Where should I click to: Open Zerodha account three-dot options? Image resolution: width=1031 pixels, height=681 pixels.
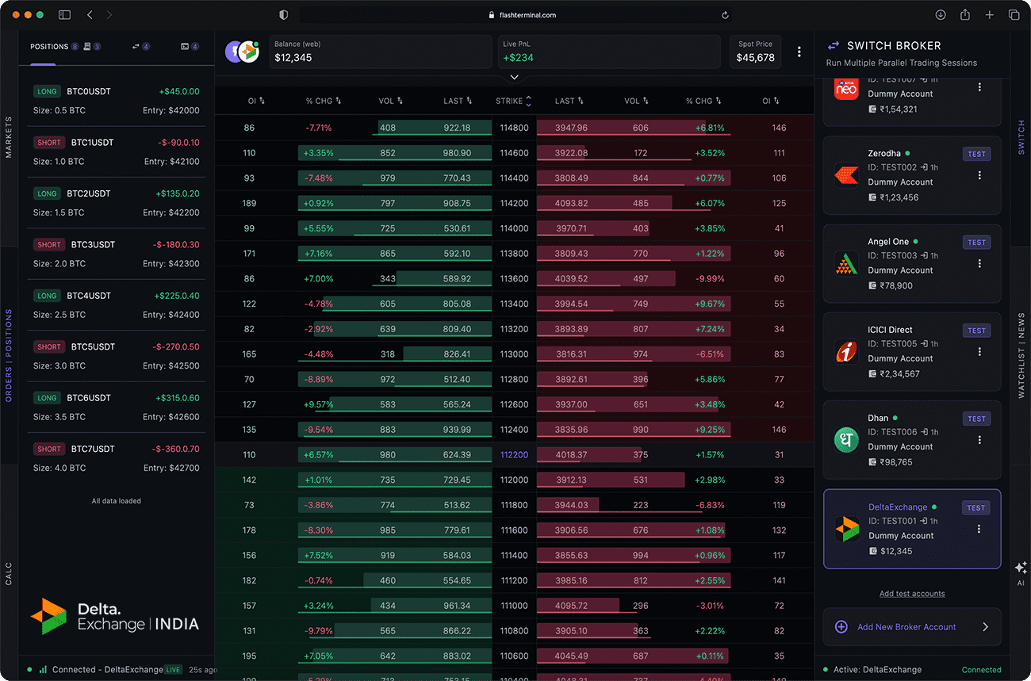point(979,175)
